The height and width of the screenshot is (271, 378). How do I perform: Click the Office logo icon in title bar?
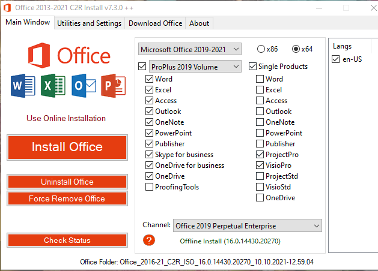[7, 8]
